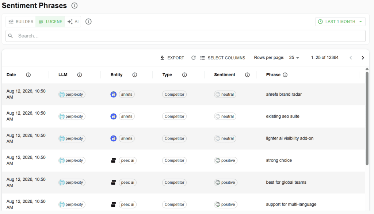Screen dimensions: 374x214
Task: Click positive sentiment chip in strong choice row
Action: click(226, 161)
